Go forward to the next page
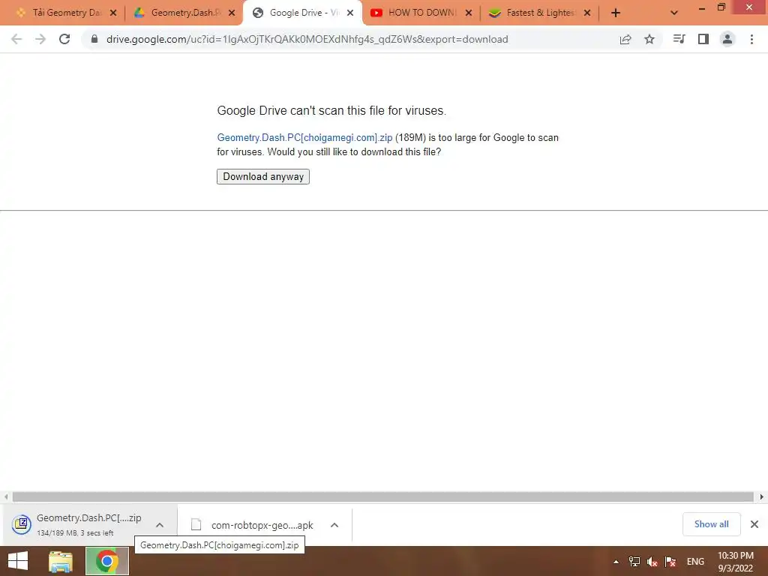 tap(40, 39)
